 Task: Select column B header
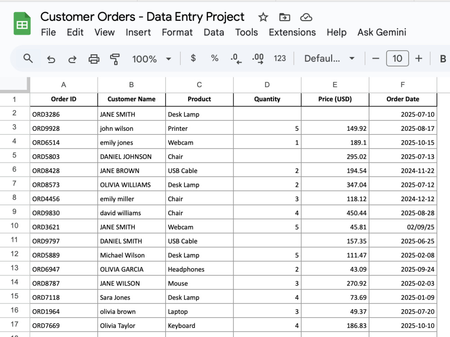[x=131, y=85]
